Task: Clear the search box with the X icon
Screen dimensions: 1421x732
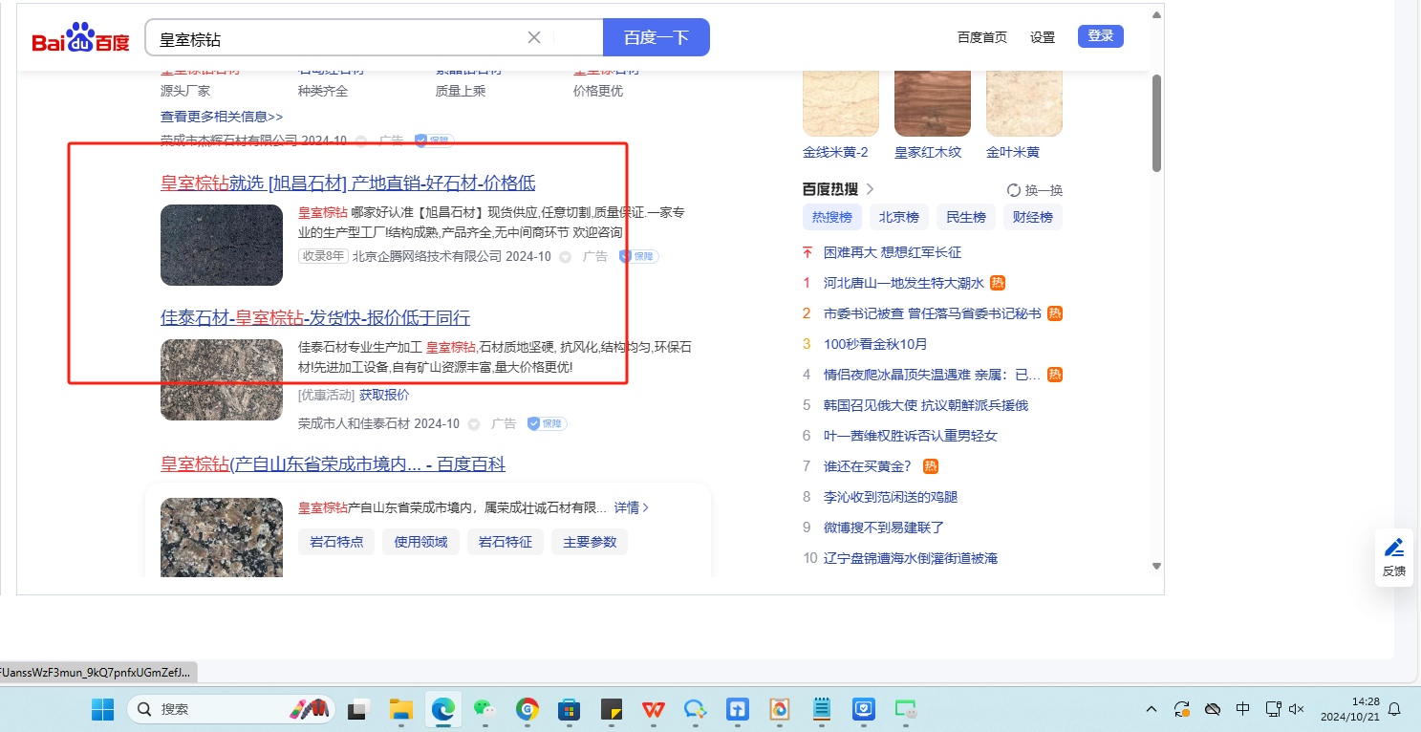Action: pos(534,37)
